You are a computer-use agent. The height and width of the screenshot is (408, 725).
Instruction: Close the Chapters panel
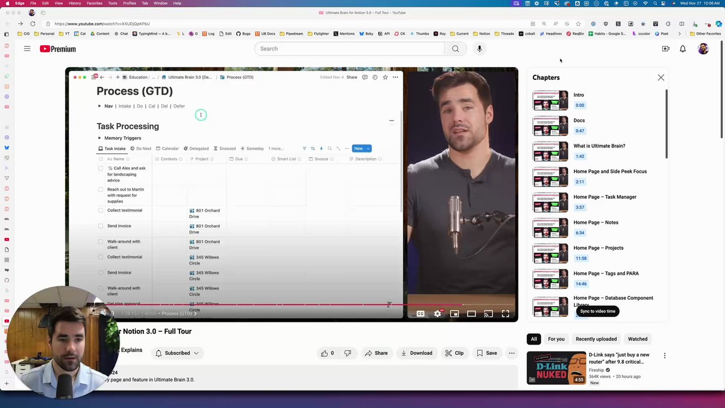pyautogui.click(x=660, y=77)
